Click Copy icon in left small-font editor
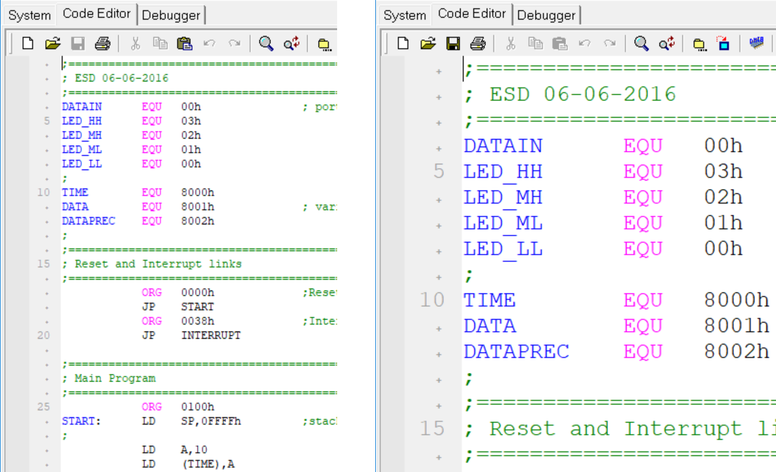Viewport: 776px width, 472px height. [x=160, y=43]
